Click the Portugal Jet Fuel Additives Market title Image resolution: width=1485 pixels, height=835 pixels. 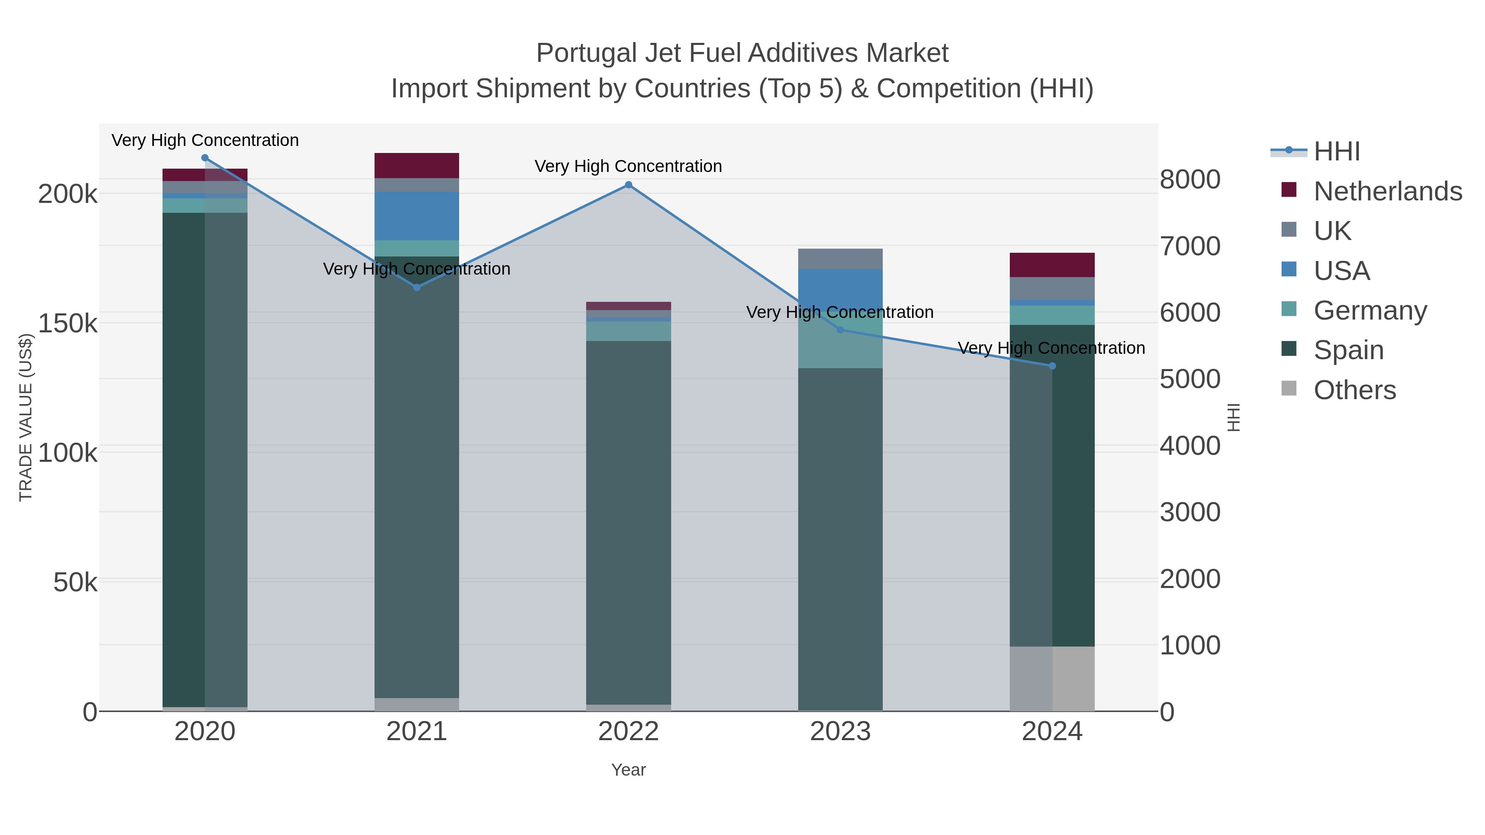[742, 53]
